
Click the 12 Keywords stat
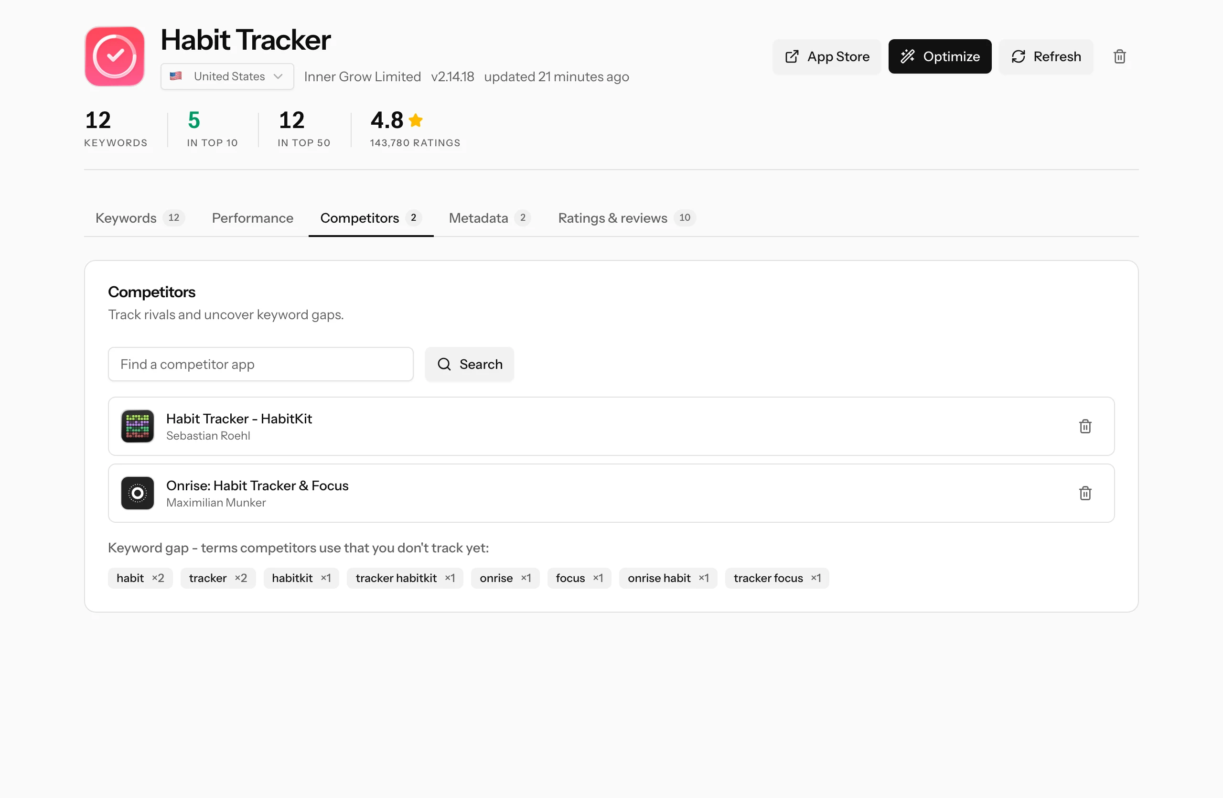tap(116, 129)
